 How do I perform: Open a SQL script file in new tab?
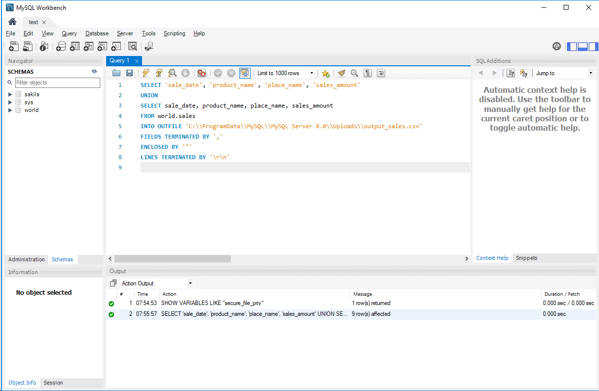[28, 46]
